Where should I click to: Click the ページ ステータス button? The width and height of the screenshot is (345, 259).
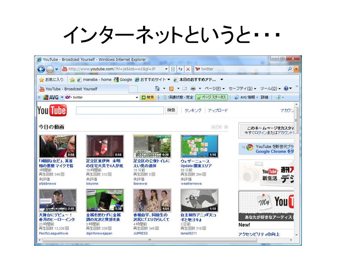pos(211,97)
